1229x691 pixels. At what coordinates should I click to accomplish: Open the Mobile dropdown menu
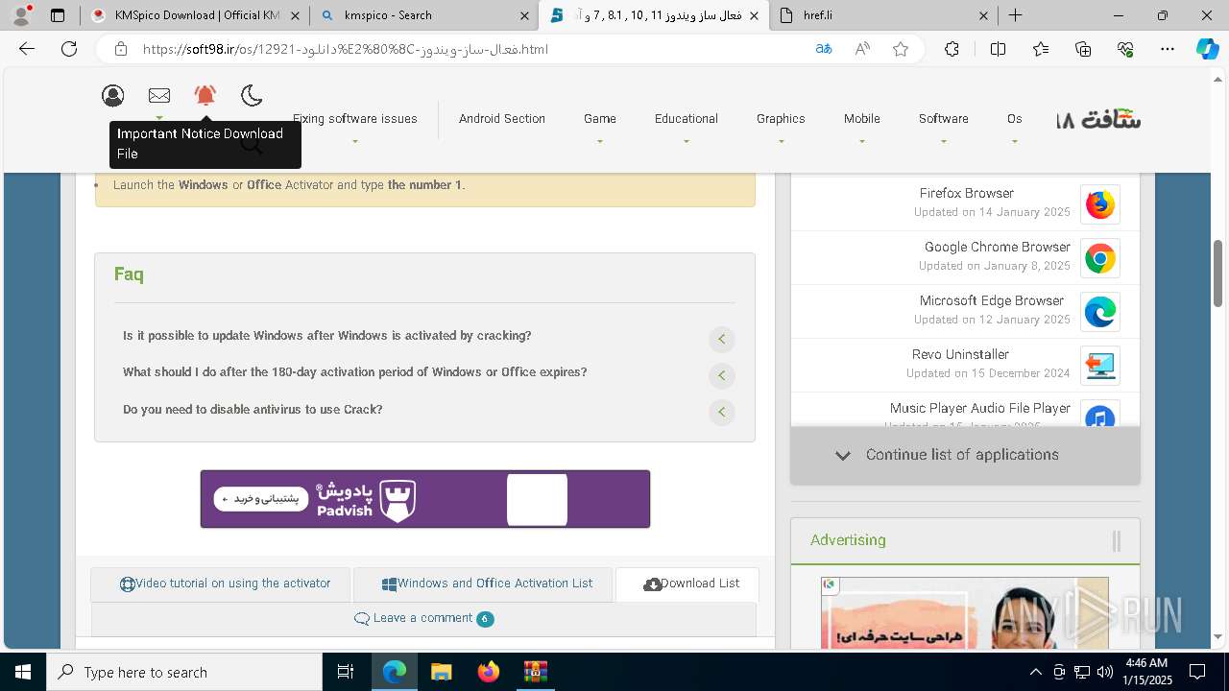click(x=862, y=119)
